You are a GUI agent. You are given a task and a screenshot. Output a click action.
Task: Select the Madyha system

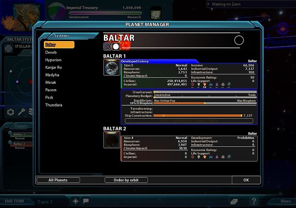[52, 75]
